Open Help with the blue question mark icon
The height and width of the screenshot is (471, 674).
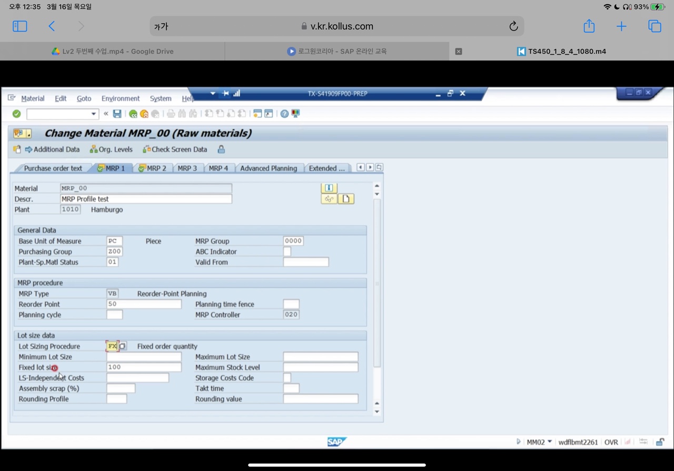(284, 114)
